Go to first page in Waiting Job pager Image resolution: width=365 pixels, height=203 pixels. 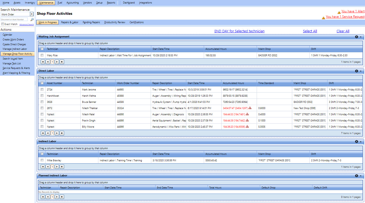pyautogui.click(x=43, y=62)
